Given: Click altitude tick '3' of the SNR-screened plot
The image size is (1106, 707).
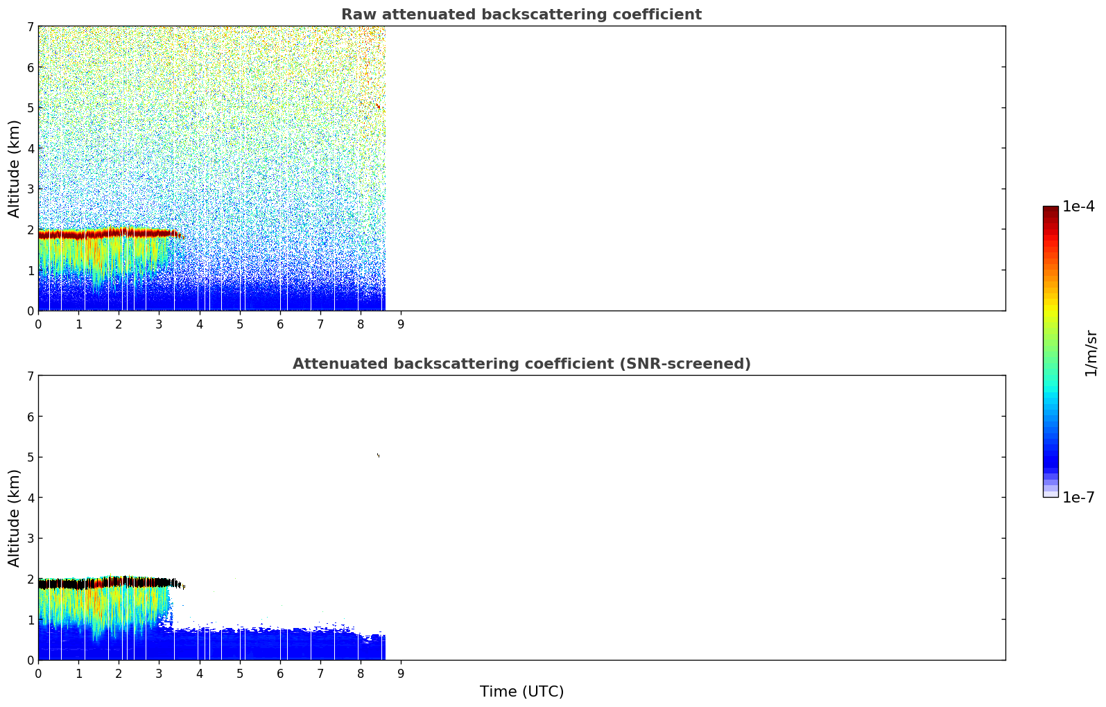Looking at the screenshot, I should point(31,539).
